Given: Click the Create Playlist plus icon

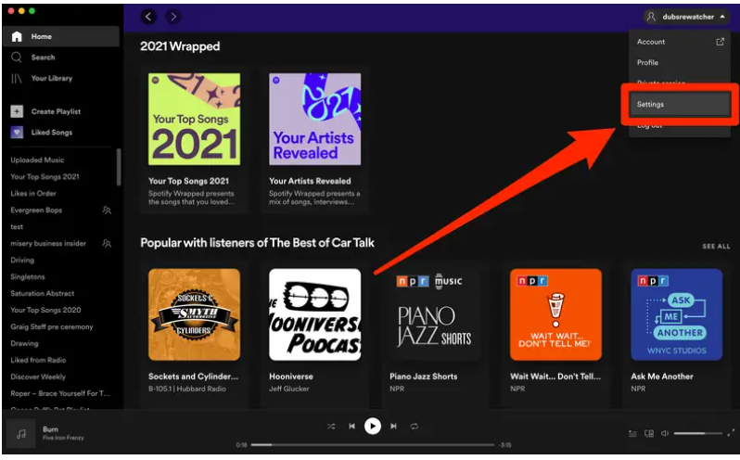Looking at the screenshot, I should pos(17,111).
